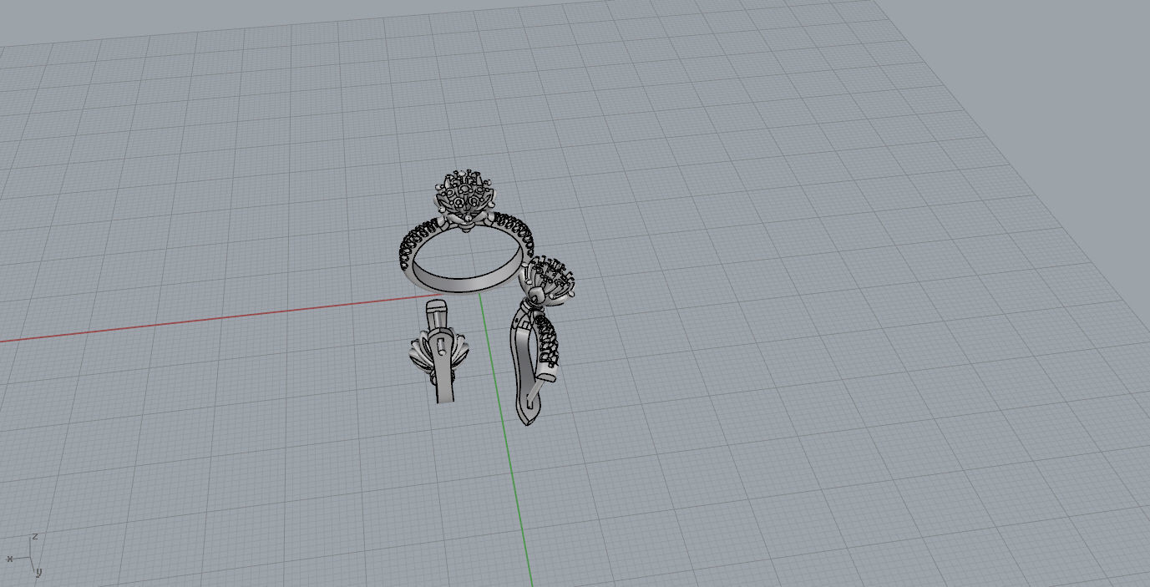Viewport: 1150px width, 587px height.
Task: Click the world axes icon in the viewport corner
Action: coord(23,555)
